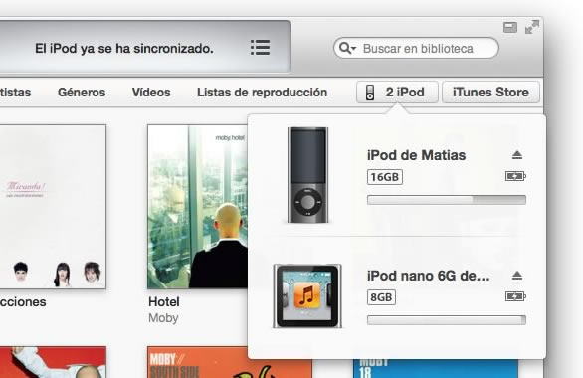The height and width of the screenshot is (378, 583).
Task: Select the iPod nano 6G device image
Action: (x=307, y=296)
